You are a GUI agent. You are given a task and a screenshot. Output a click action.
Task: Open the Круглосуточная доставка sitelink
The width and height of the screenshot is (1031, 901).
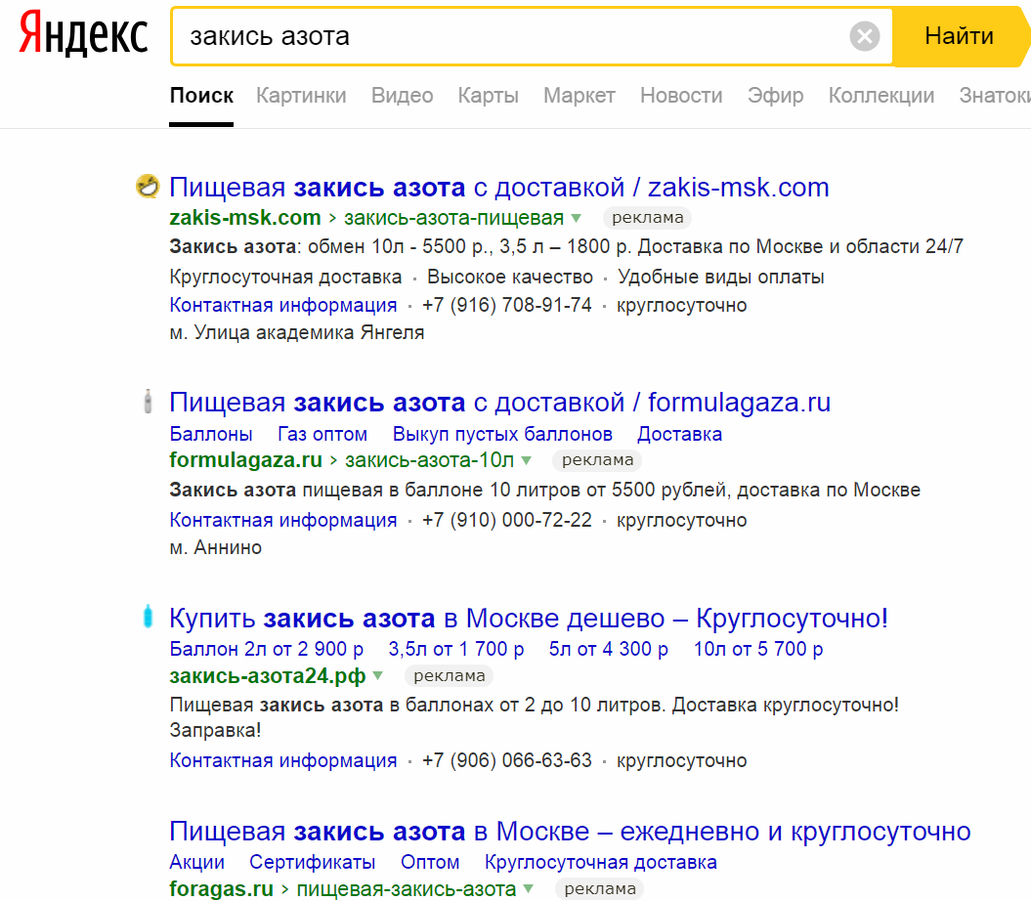coord(600,862)
